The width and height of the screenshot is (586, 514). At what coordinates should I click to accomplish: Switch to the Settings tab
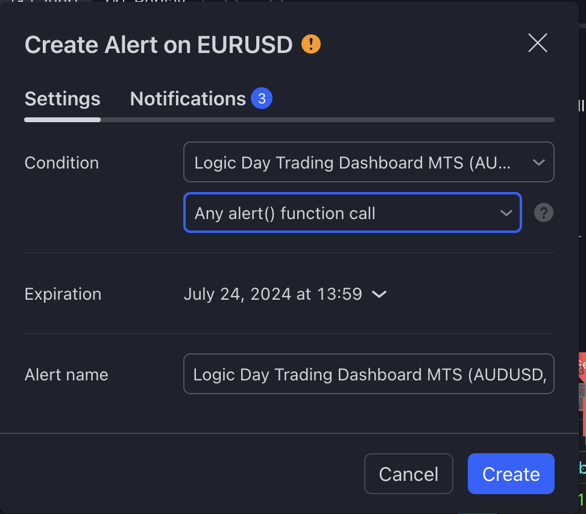[63, 99]
